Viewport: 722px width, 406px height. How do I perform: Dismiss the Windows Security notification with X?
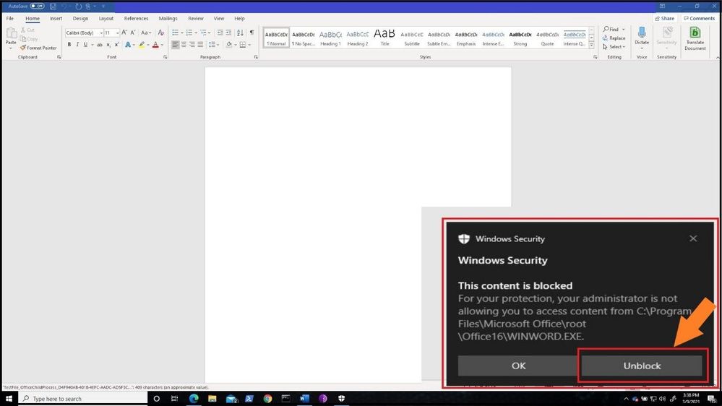(x=693, y=238)
